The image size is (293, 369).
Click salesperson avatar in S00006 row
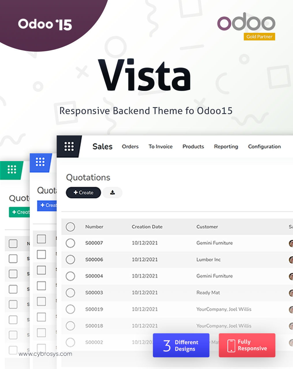pyautogui.click(x=291, y=260)
